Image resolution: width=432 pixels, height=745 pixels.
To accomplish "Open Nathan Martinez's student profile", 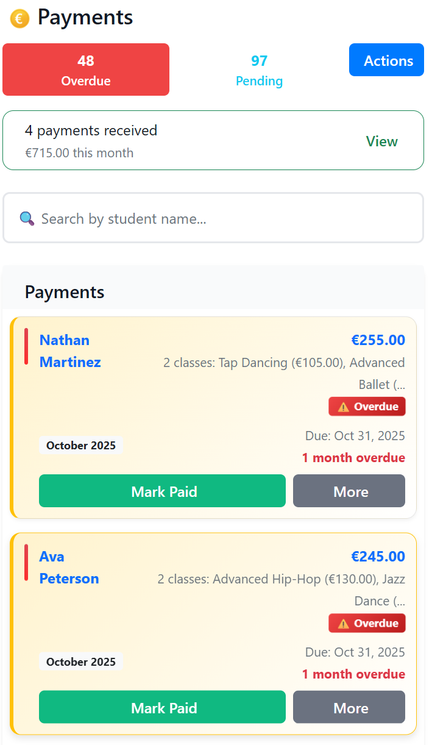I will tap(69, 351).
